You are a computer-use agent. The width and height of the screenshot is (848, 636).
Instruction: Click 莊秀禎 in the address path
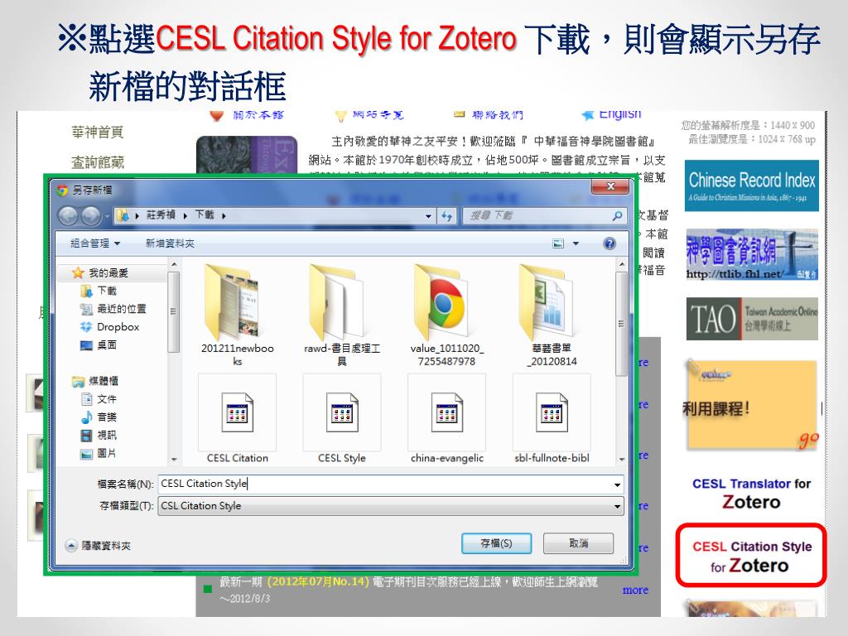161,214
